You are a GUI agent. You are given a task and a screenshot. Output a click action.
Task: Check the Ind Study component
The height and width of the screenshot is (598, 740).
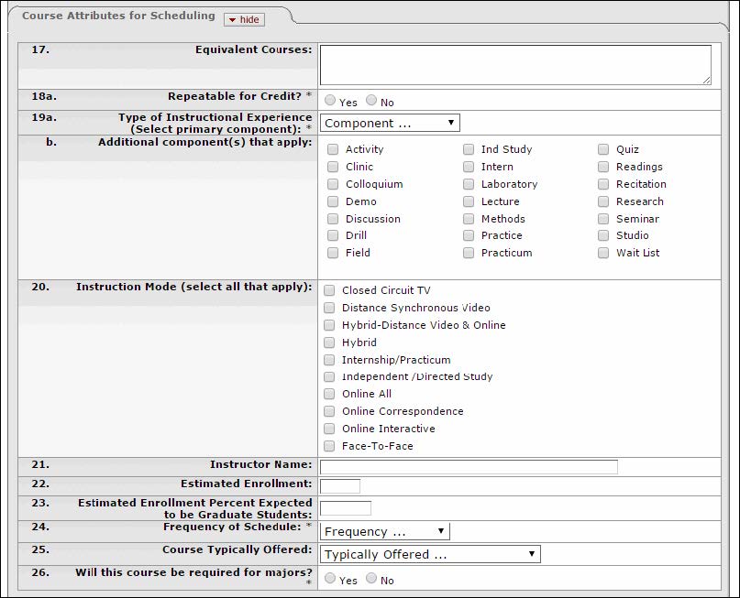pyautogui.click(x=469, y=149)
